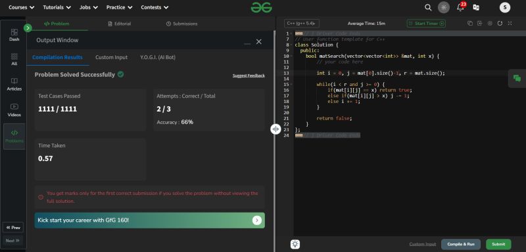Viewport: 526px width, 252px height.
Task: Open the notifications bell with 23 badge
Action: click(462, 7)
